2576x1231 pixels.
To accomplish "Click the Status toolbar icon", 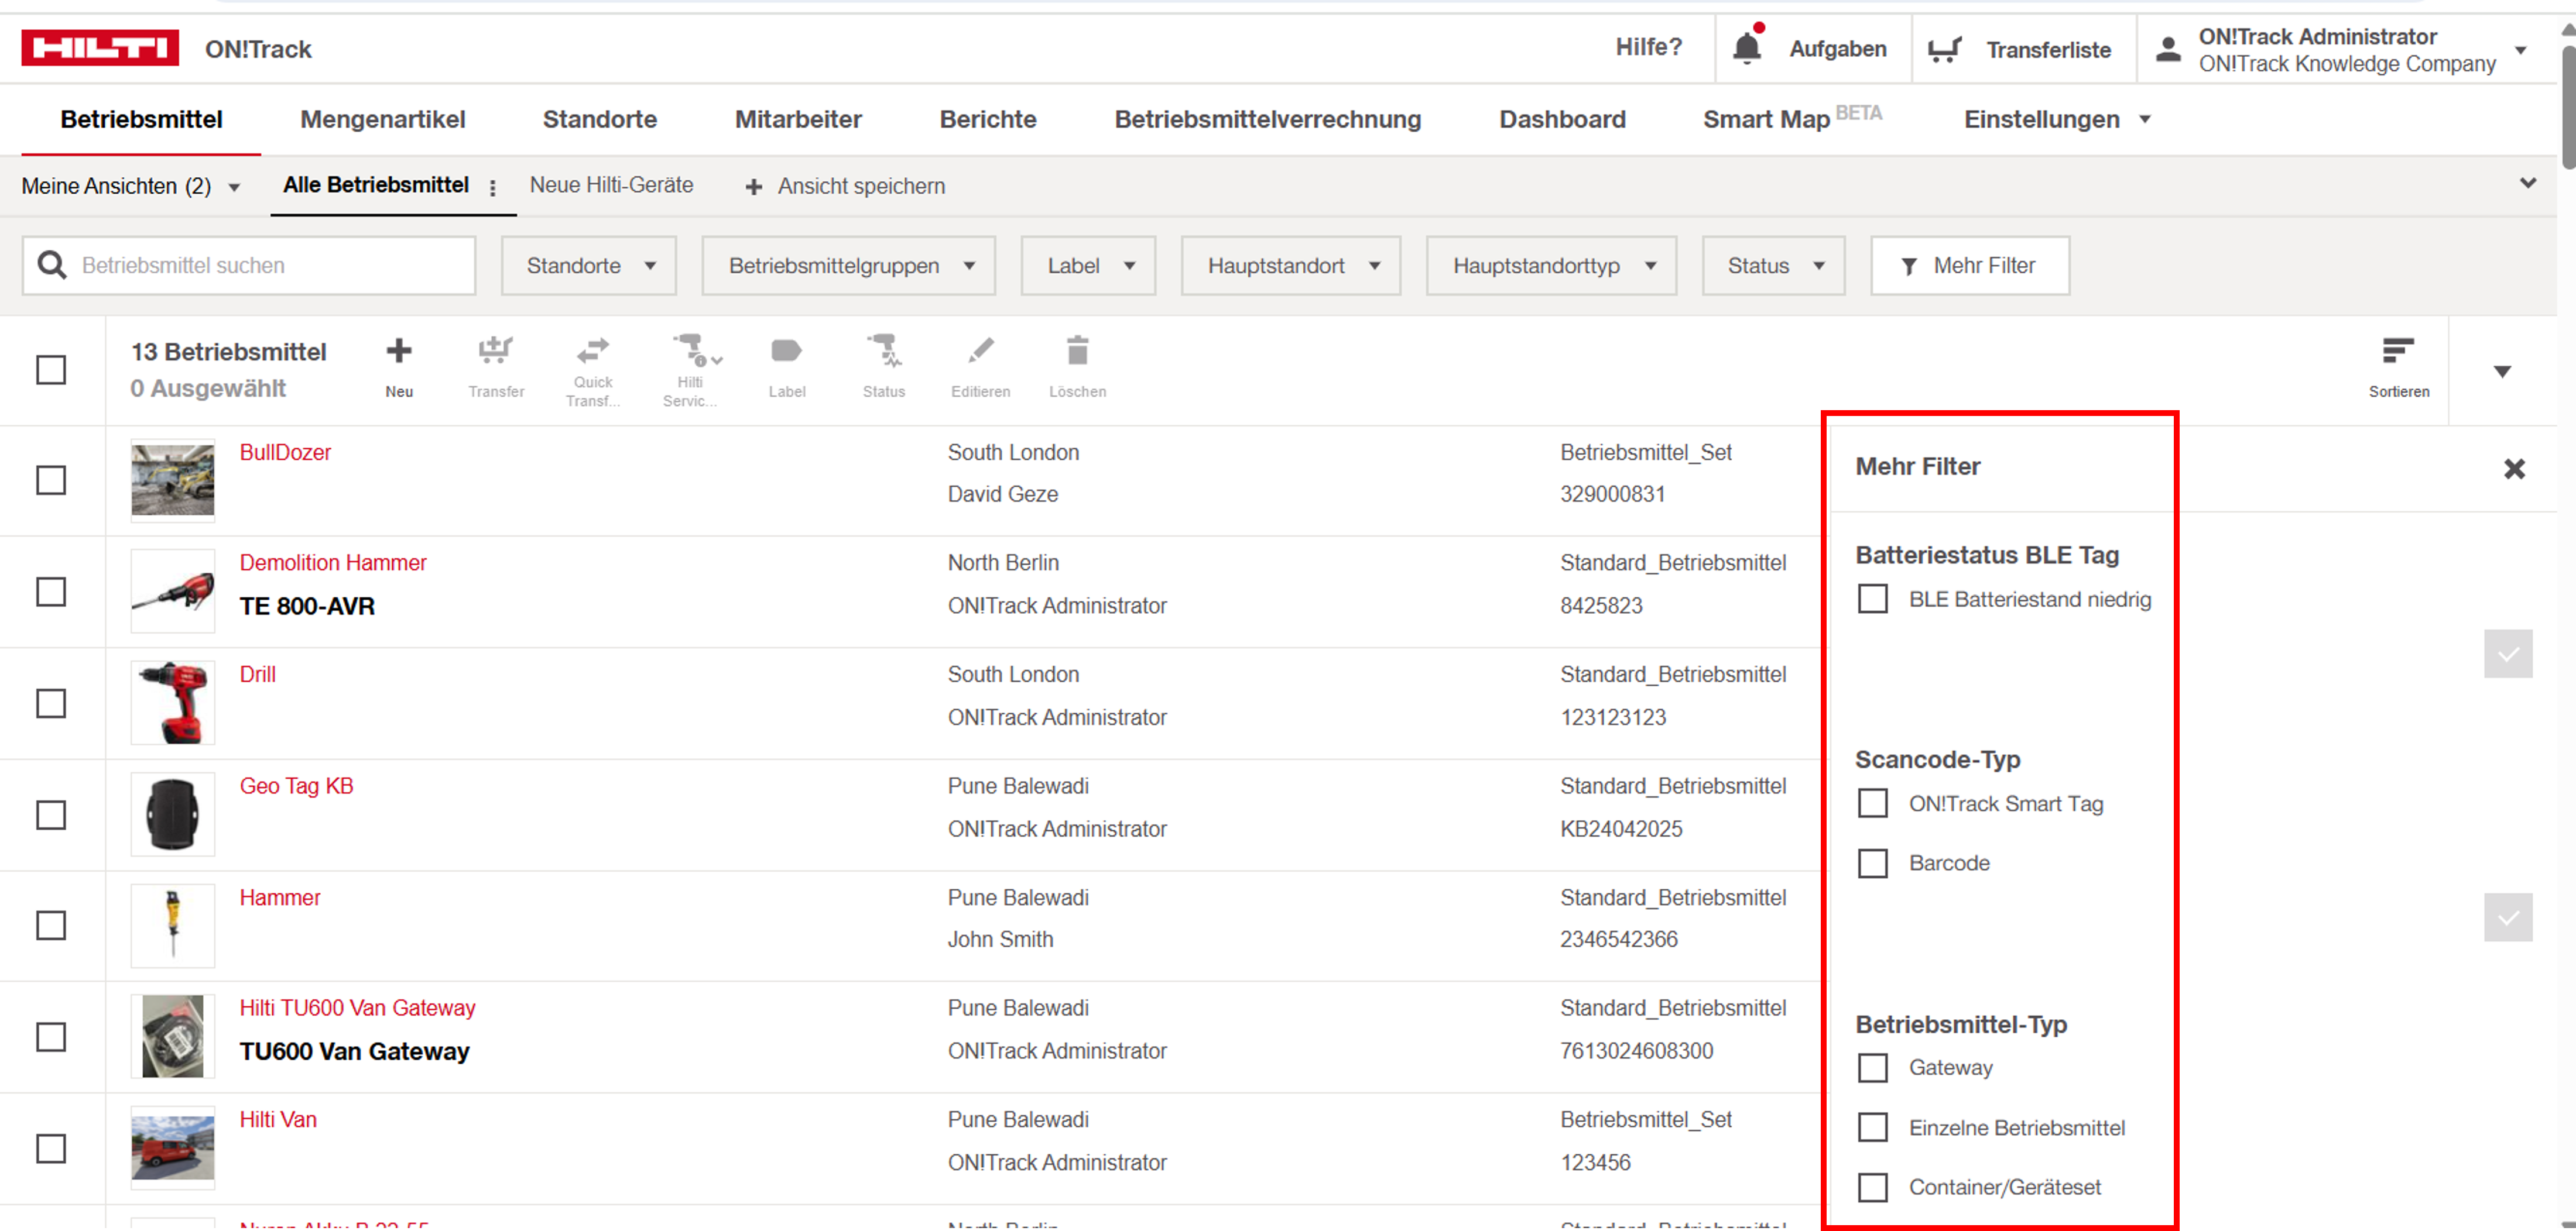I will pos(884,350).
